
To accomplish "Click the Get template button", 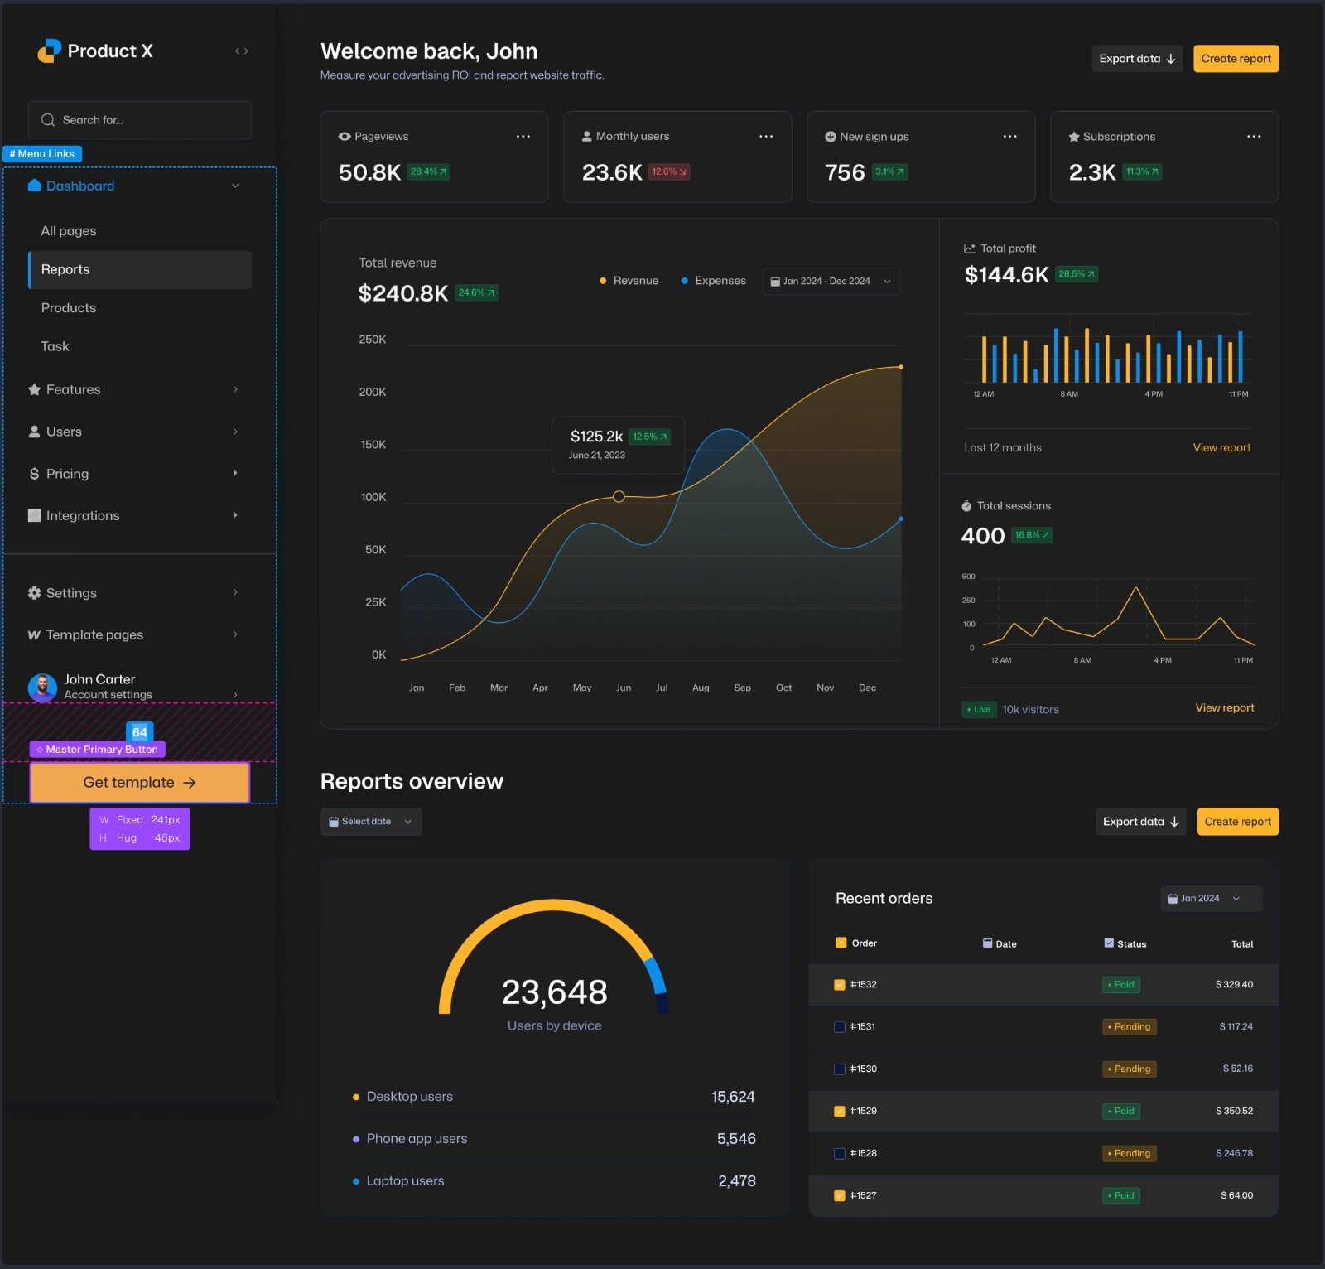I will click(x=140, y=783).
